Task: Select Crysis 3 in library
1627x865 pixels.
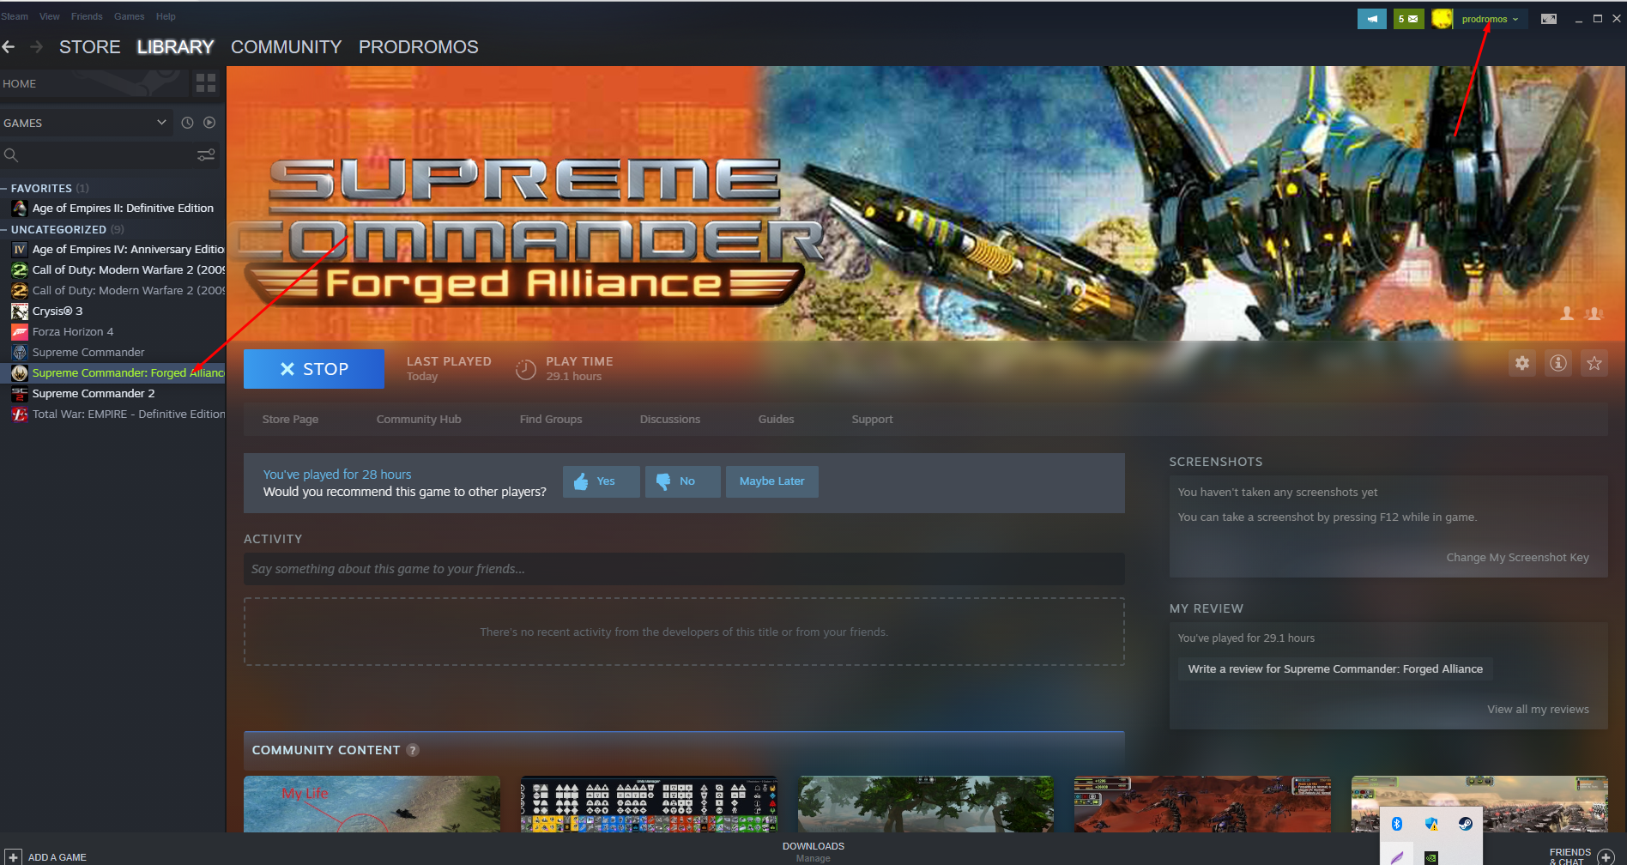Action: pyautogui.click(x=112, y=311)
